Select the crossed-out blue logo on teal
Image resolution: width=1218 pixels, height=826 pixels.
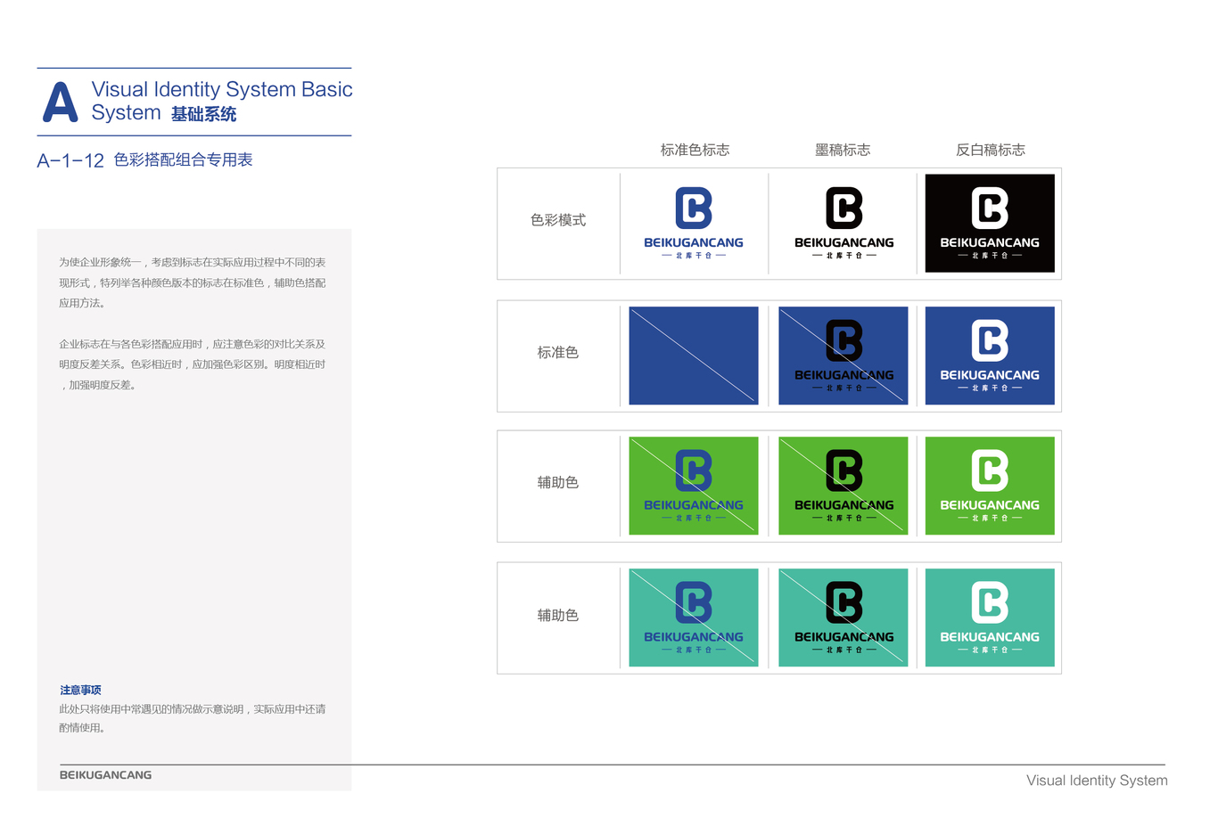point(694,617)
